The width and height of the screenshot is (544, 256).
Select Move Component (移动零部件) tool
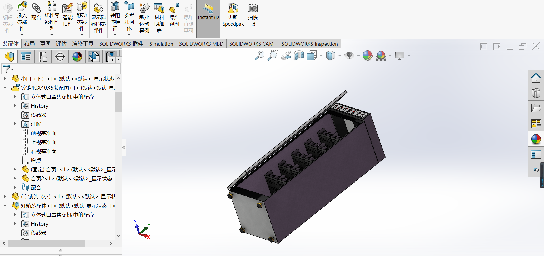click(x=82, y=16)
